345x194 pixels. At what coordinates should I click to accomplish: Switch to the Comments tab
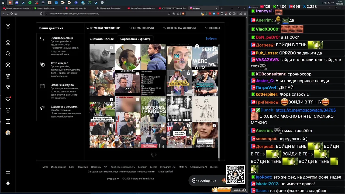[x=142, y=28]
